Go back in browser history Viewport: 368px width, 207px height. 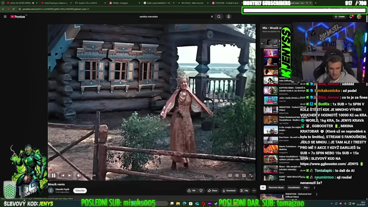[x=3, y=9]
